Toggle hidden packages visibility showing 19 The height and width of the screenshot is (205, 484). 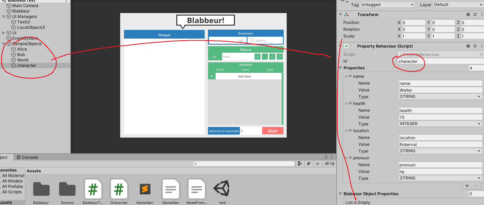click(x=329, y=164)
